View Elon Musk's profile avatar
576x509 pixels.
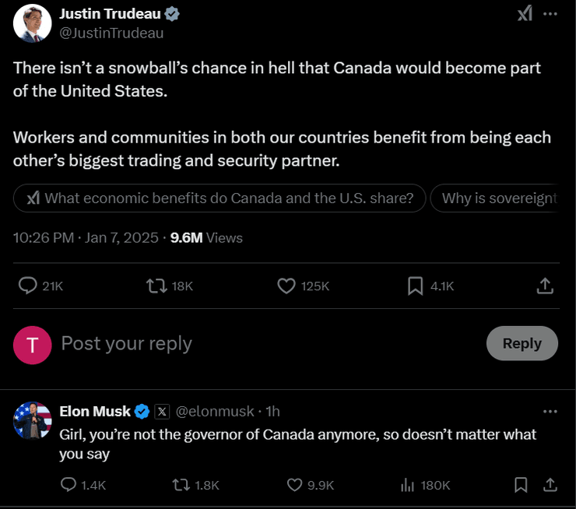pyautogui.click(x=33, y=421)
